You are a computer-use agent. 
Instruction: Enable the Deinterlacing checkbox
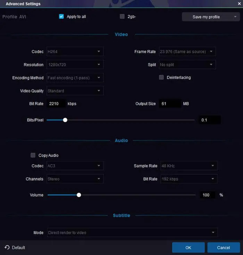[x=161, y=77]
